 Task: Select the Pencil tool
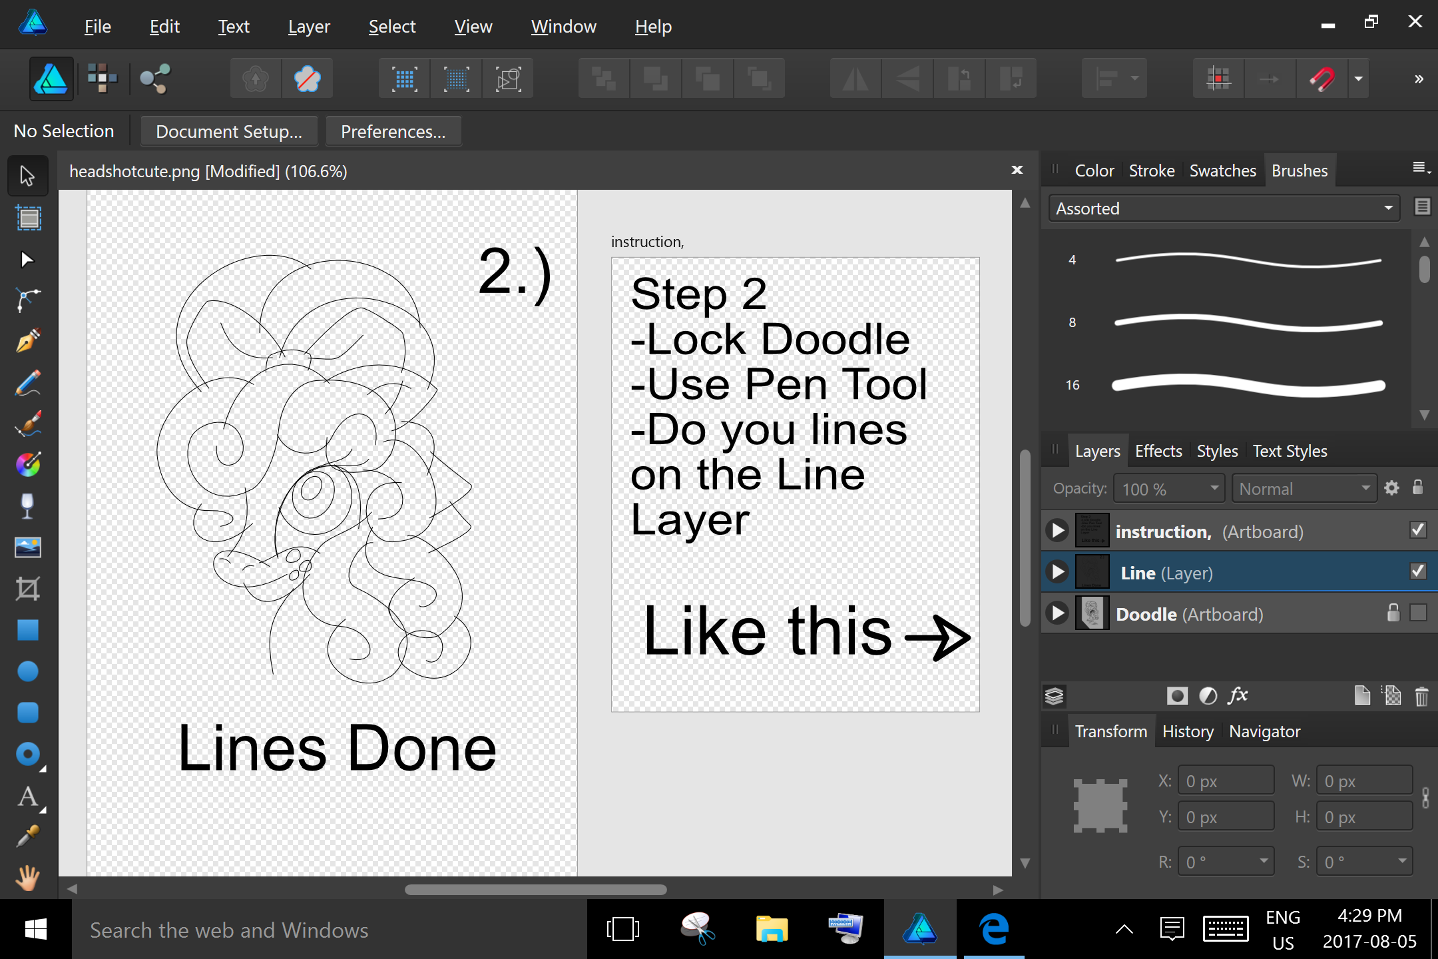27,383
